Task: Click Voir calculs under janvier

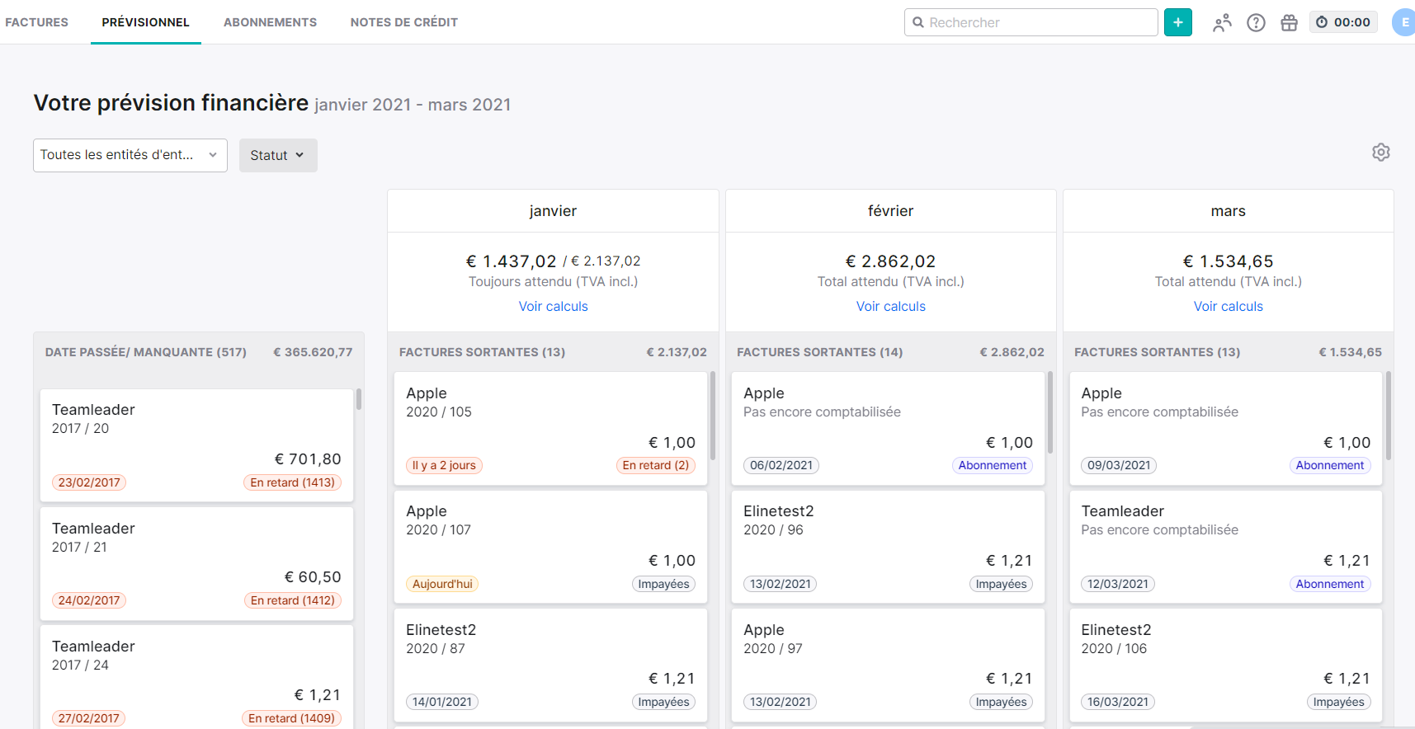Action: point(553,306)
